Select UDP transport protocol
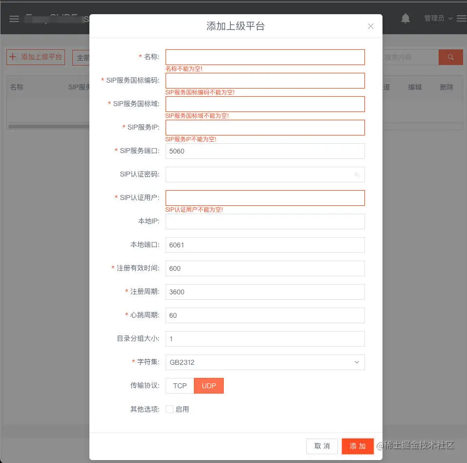 209,386
